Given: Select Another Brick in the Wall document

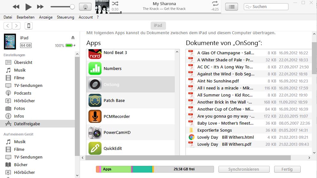Looking at the screenshot, I should 249,102.
